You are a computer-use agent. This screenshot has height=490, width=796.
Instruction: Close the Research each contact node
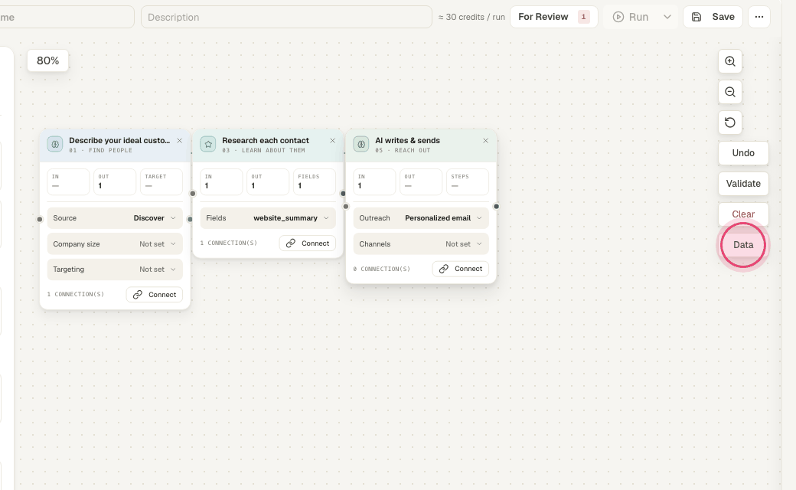(x=332, y=141)
